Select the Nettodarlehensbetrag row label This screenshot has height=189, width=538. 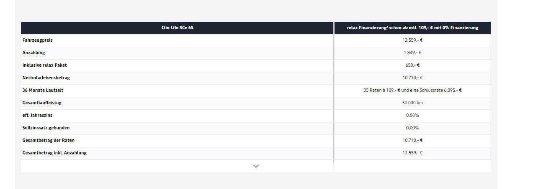click(46, 78)
